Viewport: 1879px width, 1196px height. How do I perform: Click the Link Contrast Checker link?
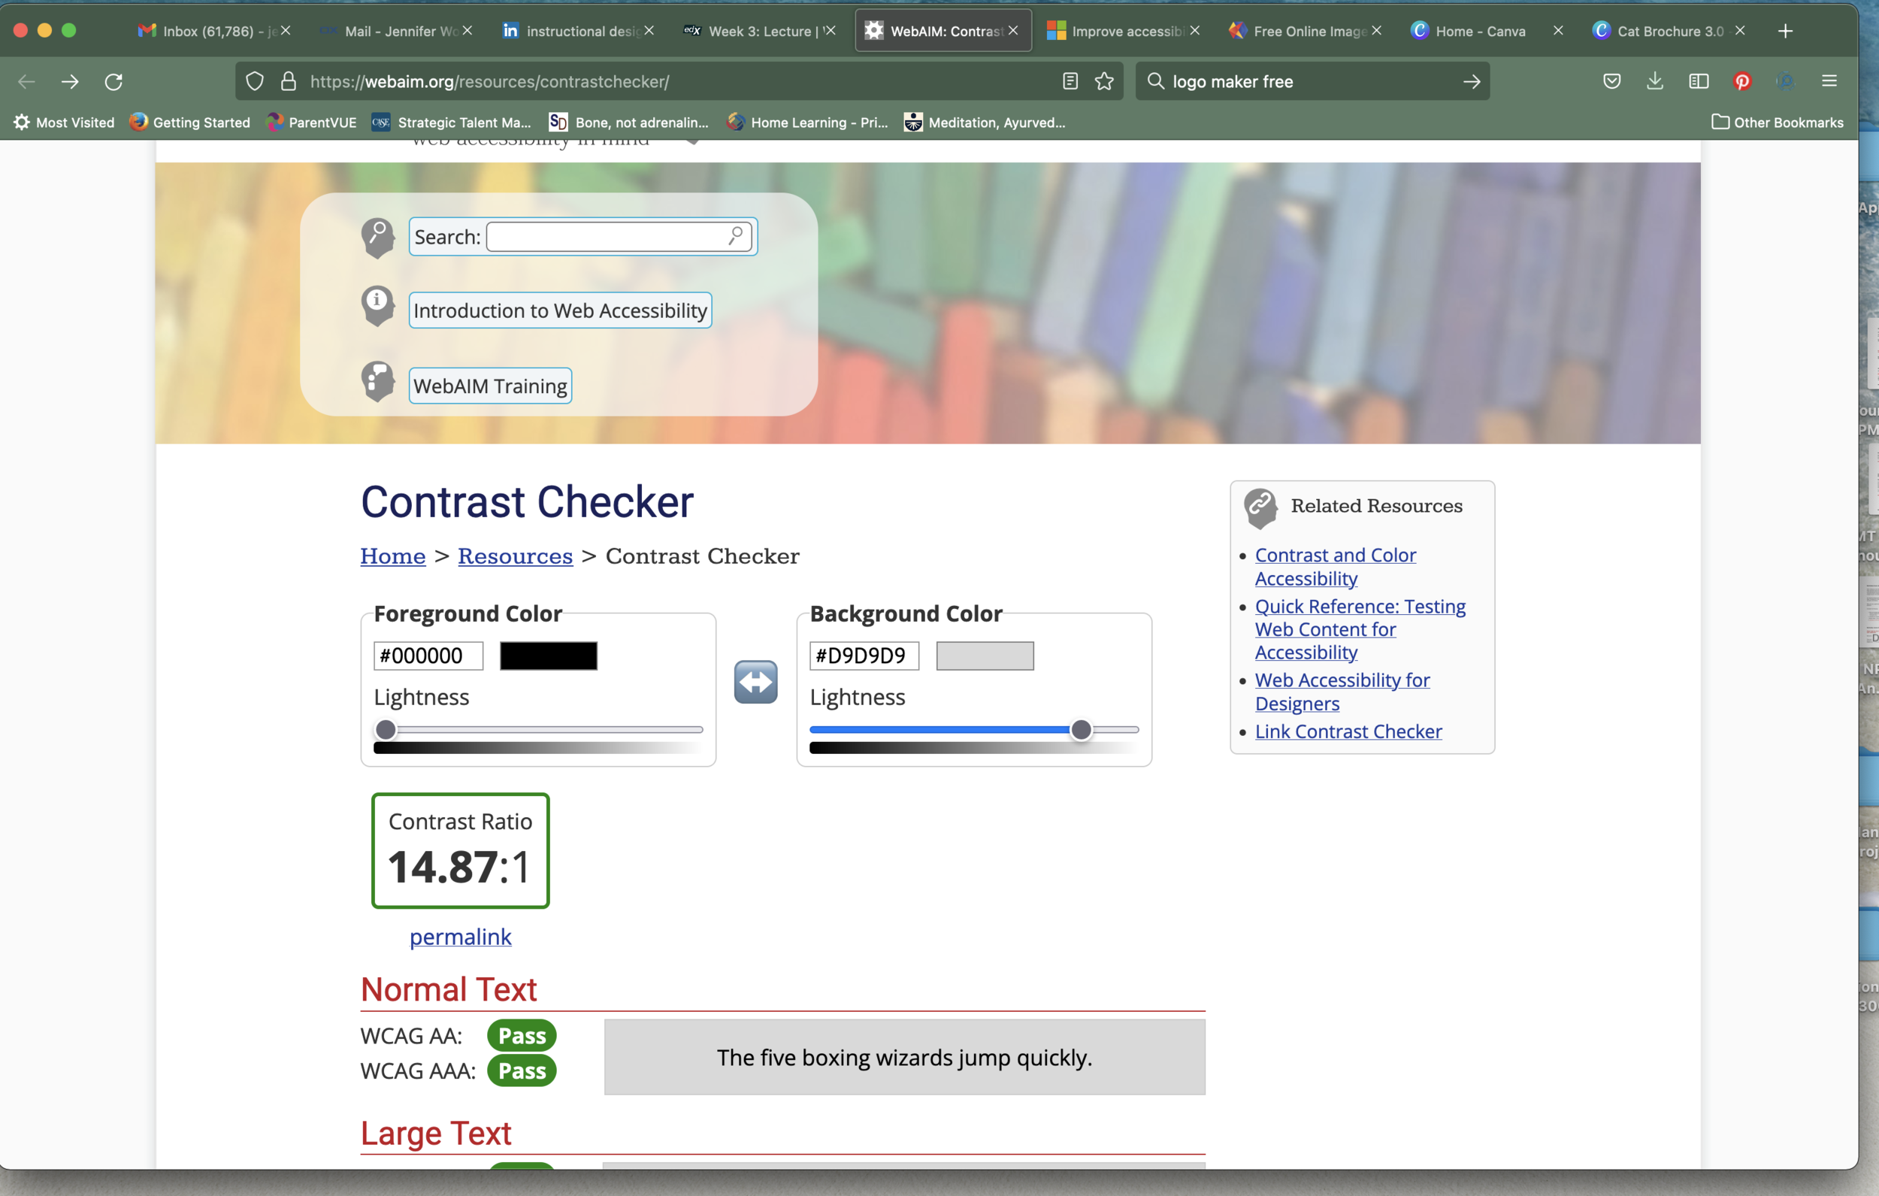click(x=1348, y=731)
